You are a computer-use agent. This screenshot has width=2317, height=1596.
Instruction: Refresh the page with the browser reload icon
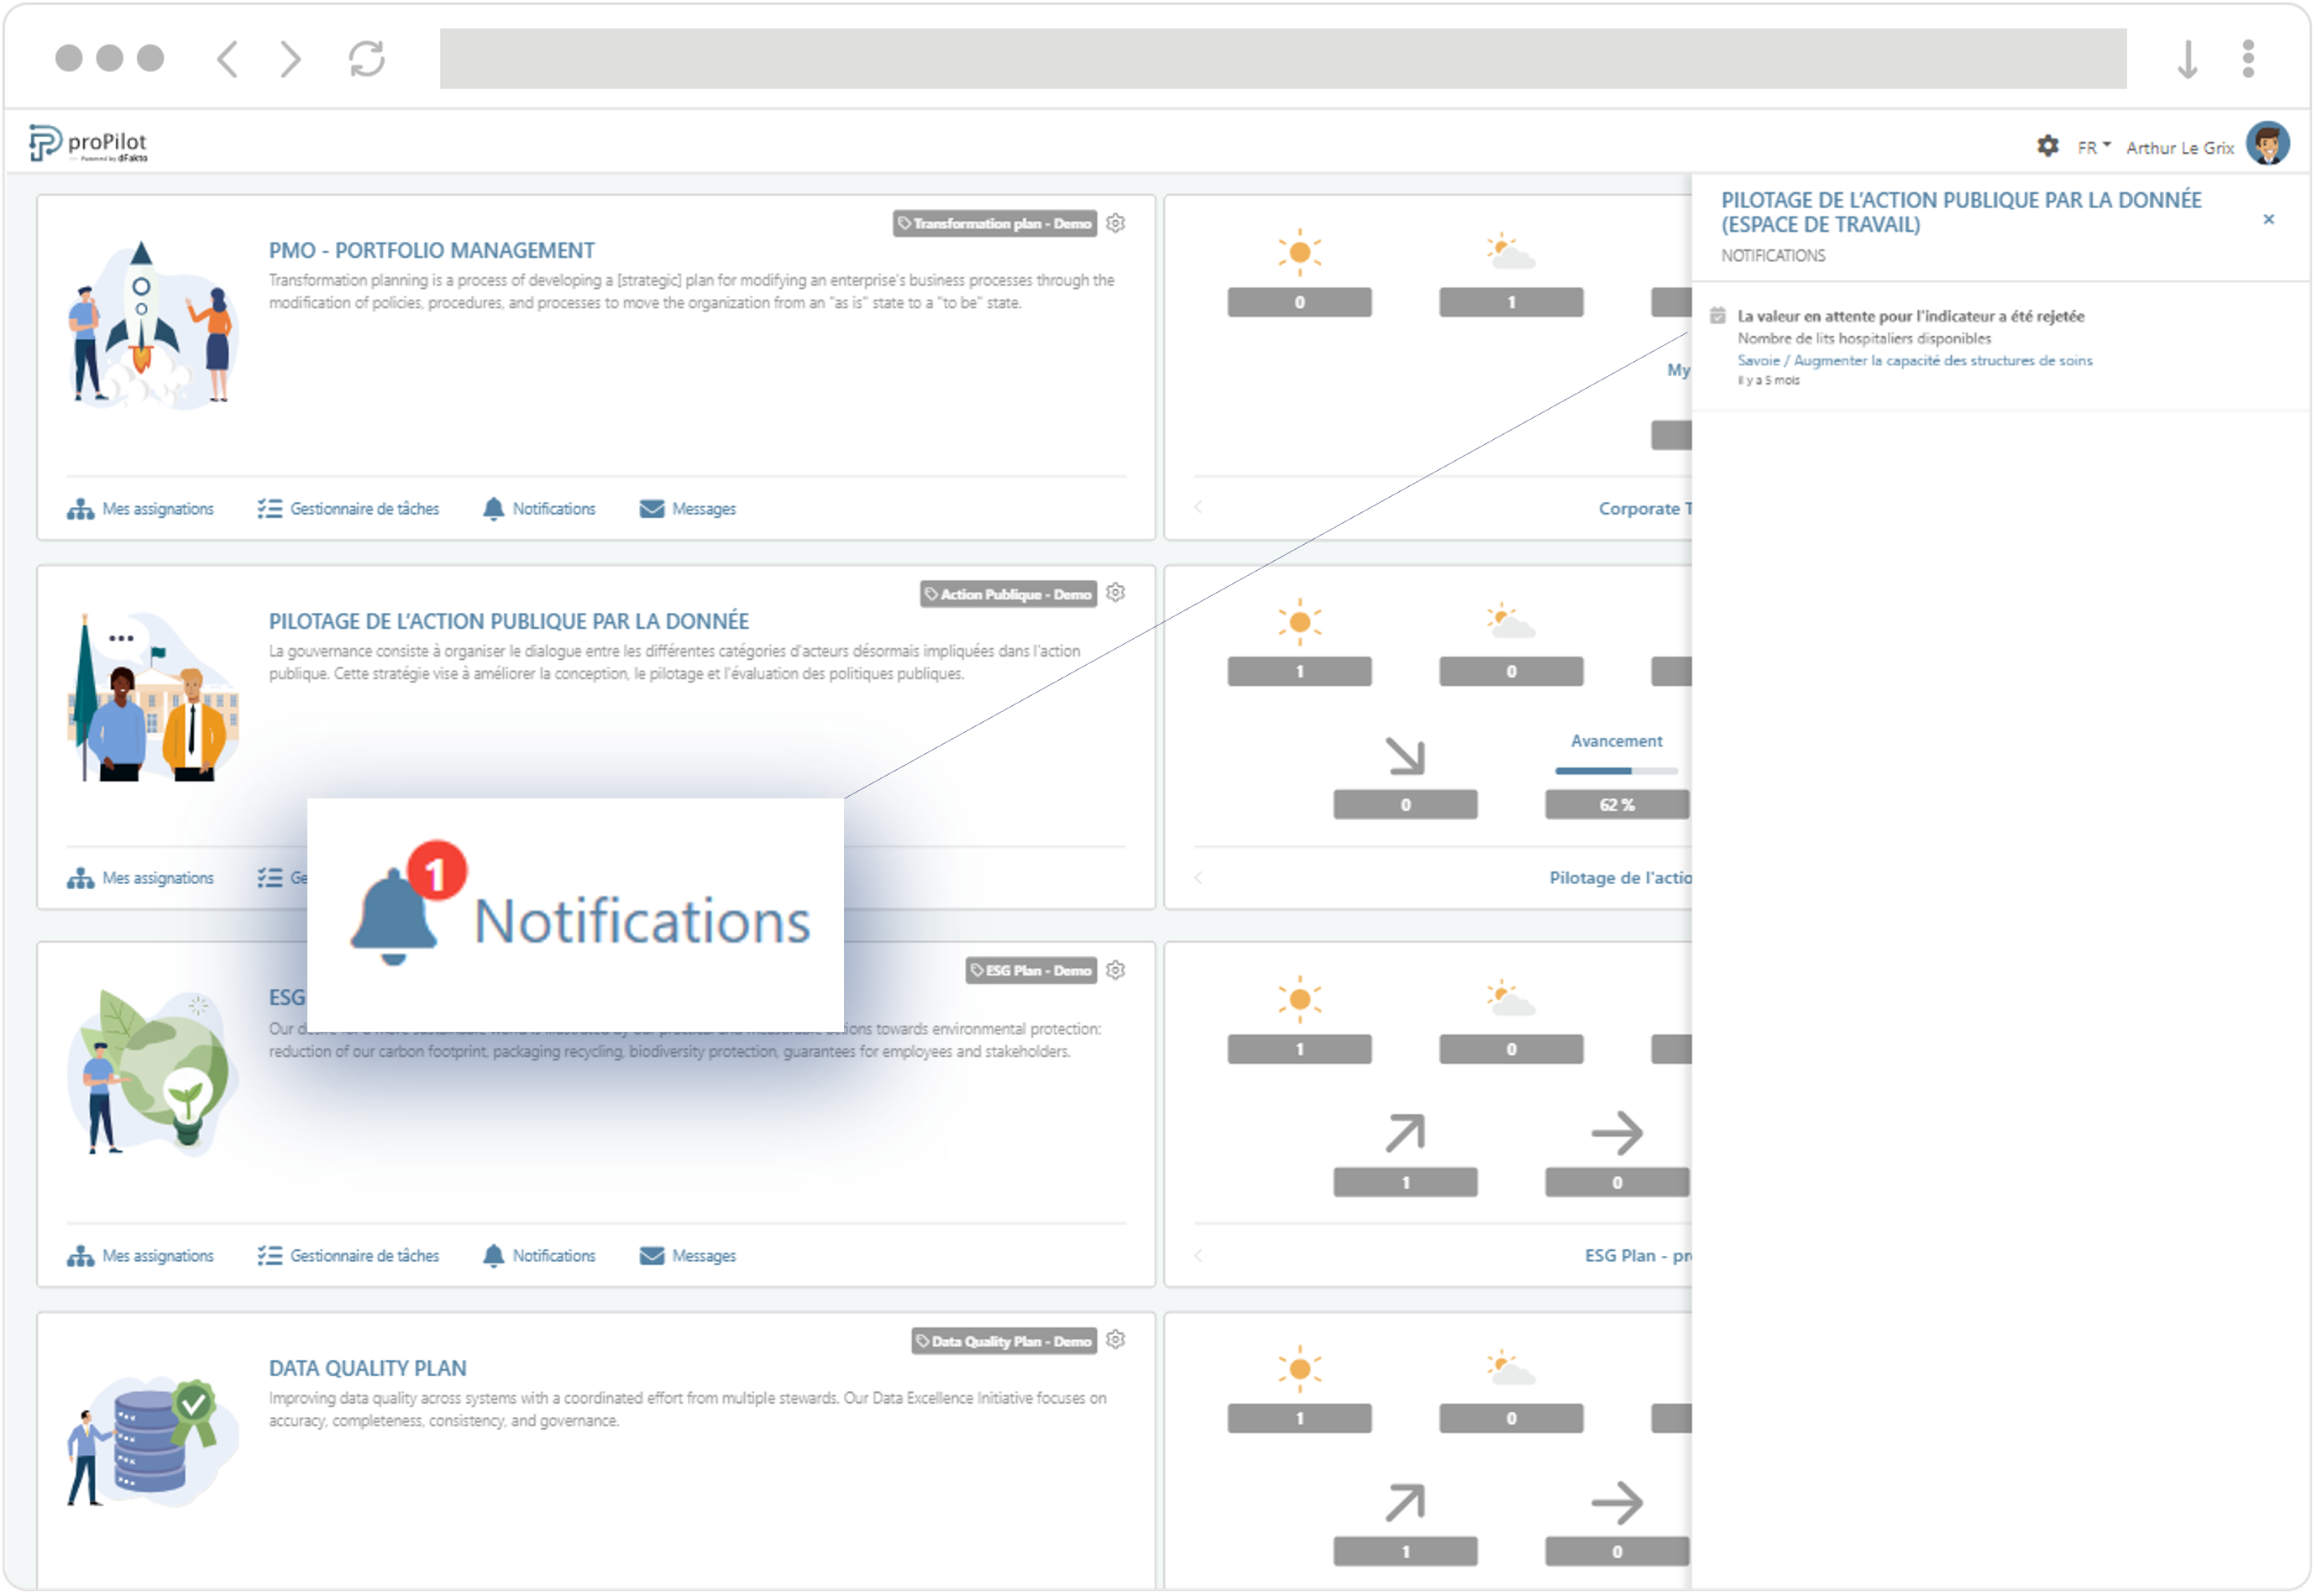tap(365, 58)
